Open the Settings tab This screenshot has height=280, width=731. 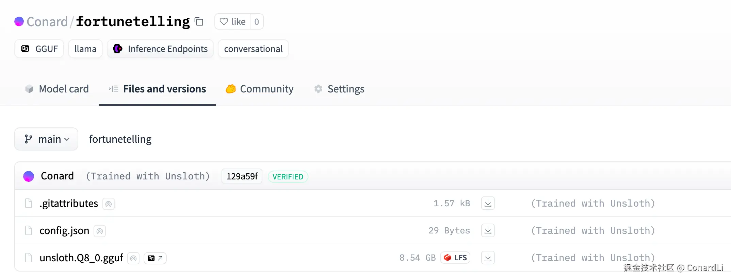(339, 89)
